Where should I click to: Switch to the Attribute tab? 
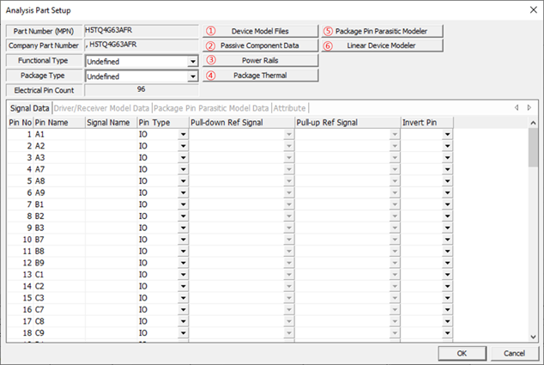point(289,108)
